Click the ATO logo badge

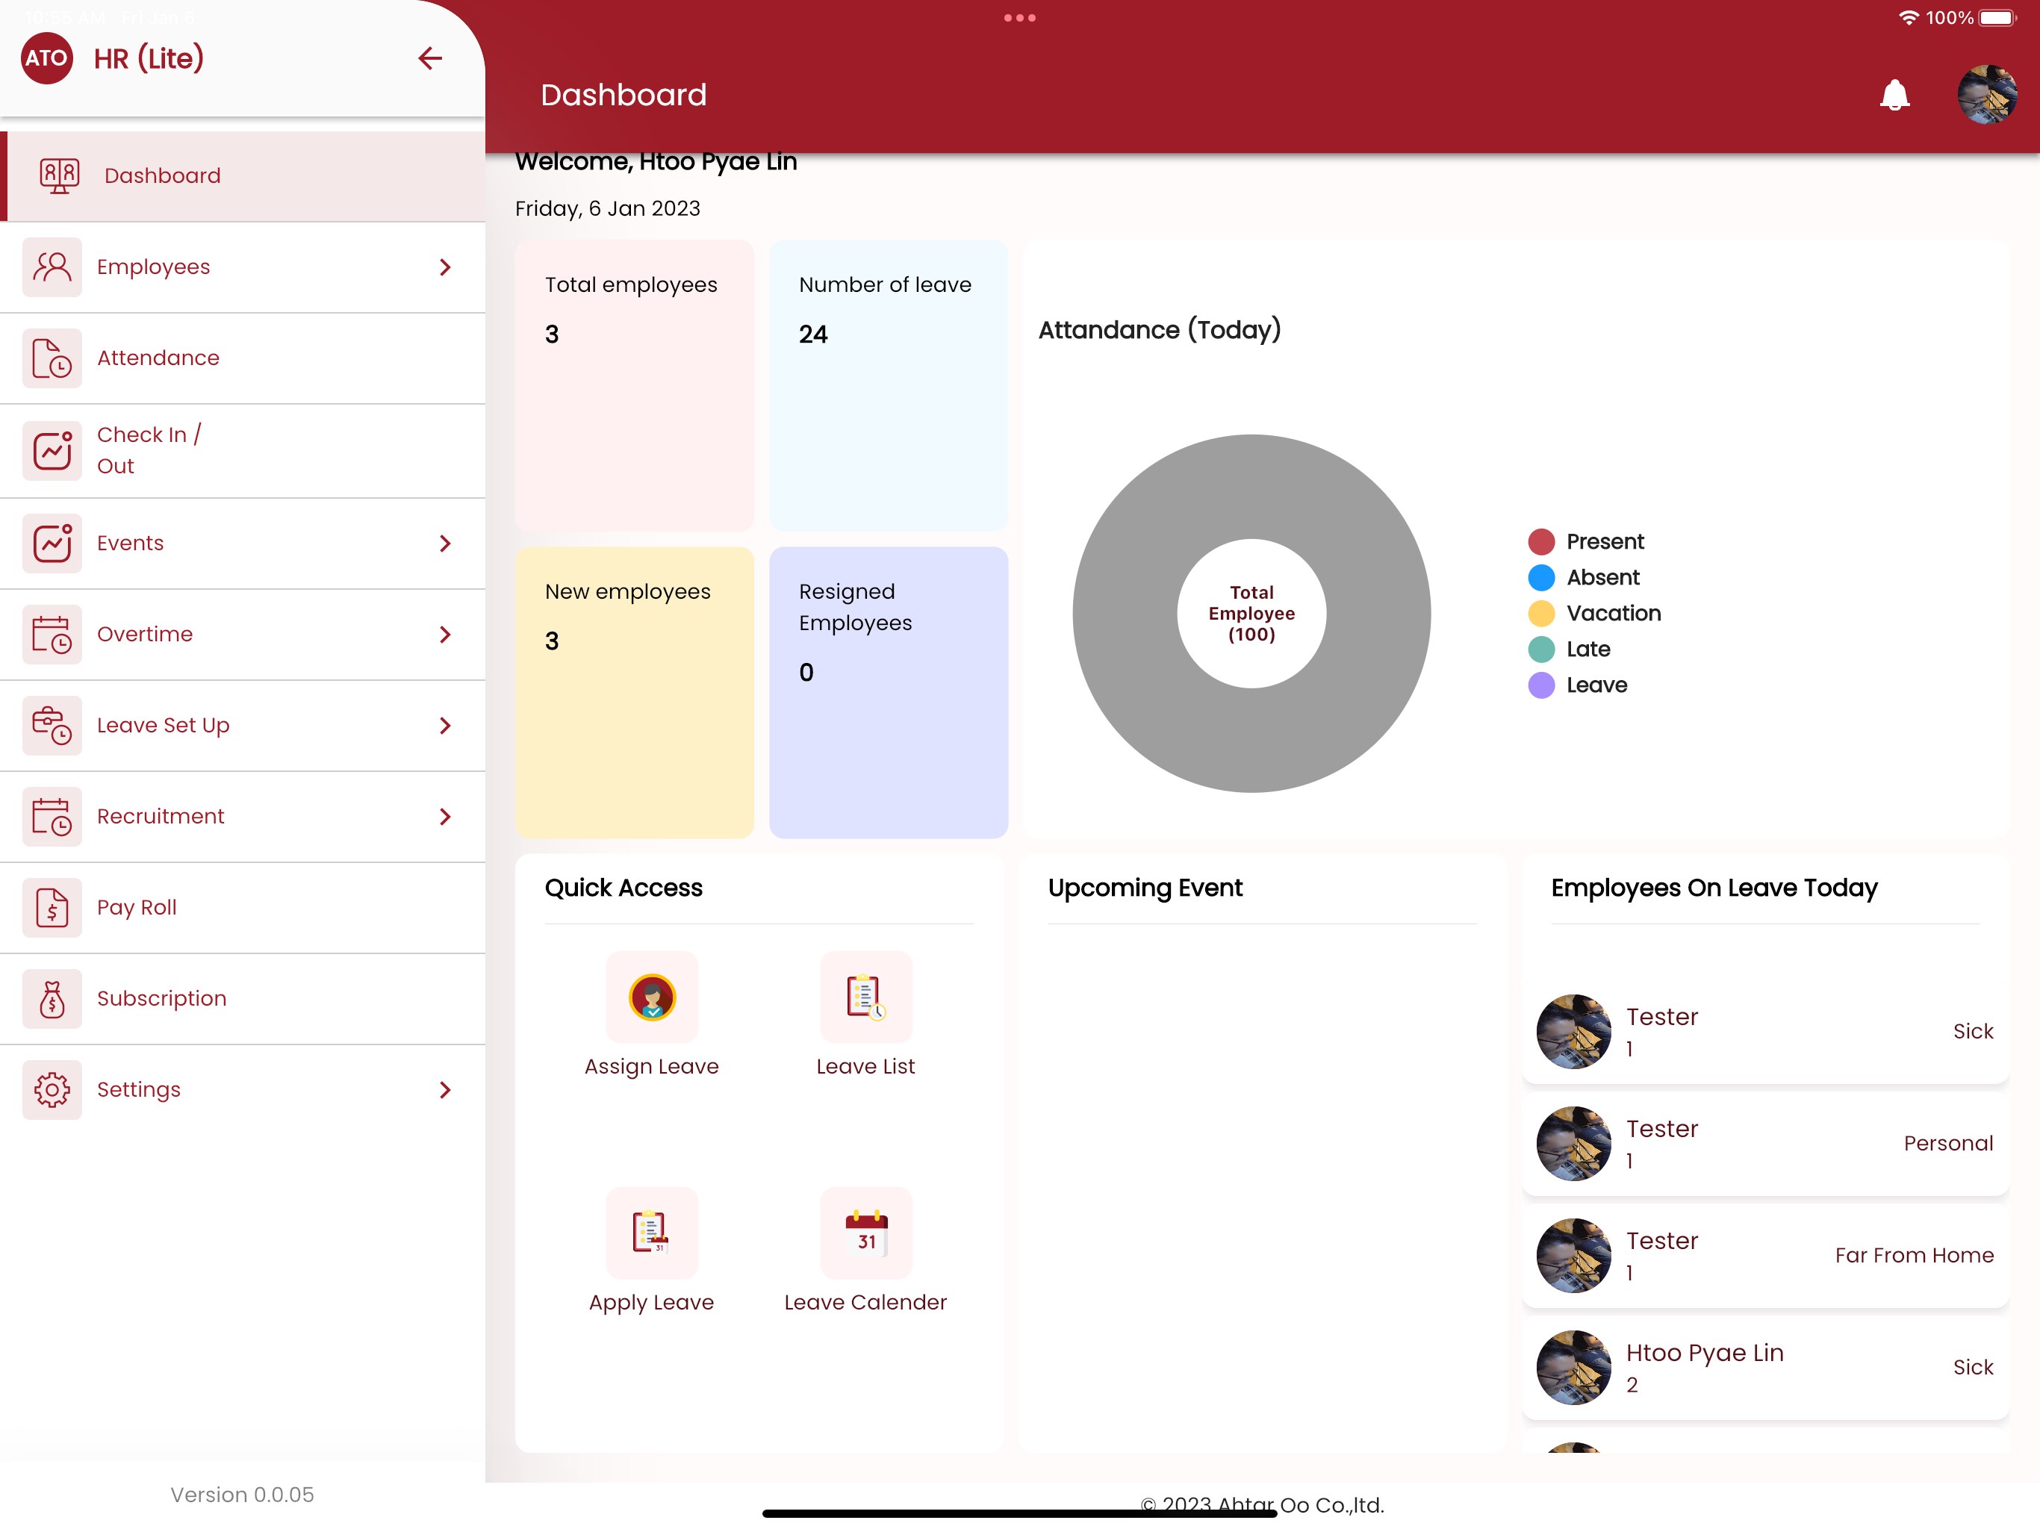click(x=46, y=58)
